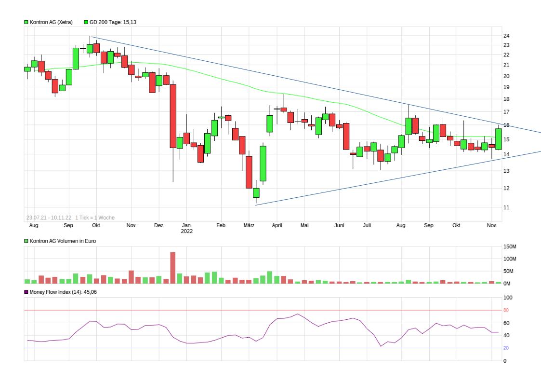Click the 'Nov.' label at the chart's right end
Viewport: 541px width, 383px height.
[x=492, y=225]
